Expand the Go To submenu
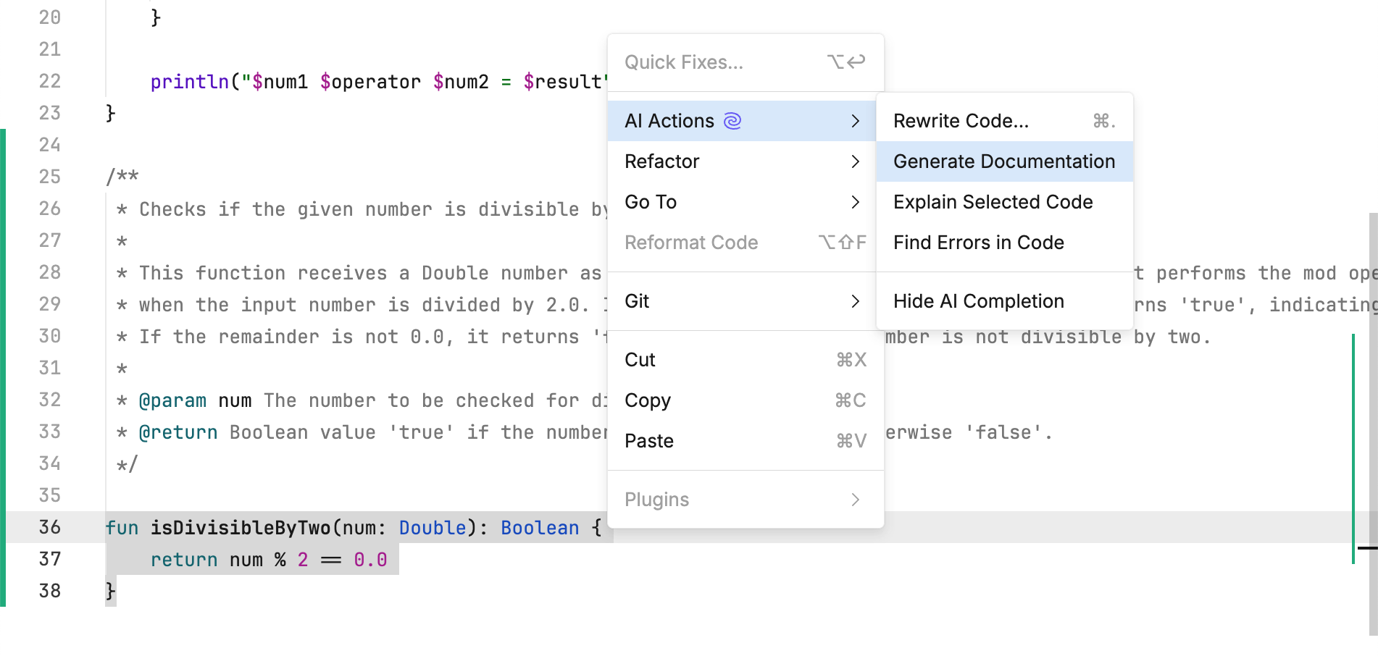Image resolution: width=1378 pixels, height=656 pixels. [650, 202]
